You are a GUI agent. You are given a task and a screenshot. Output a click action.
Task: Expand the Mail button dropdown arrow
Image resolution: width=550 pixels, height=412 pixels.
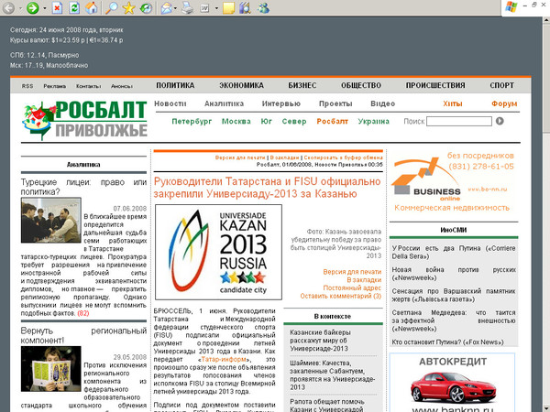(176, 8)
